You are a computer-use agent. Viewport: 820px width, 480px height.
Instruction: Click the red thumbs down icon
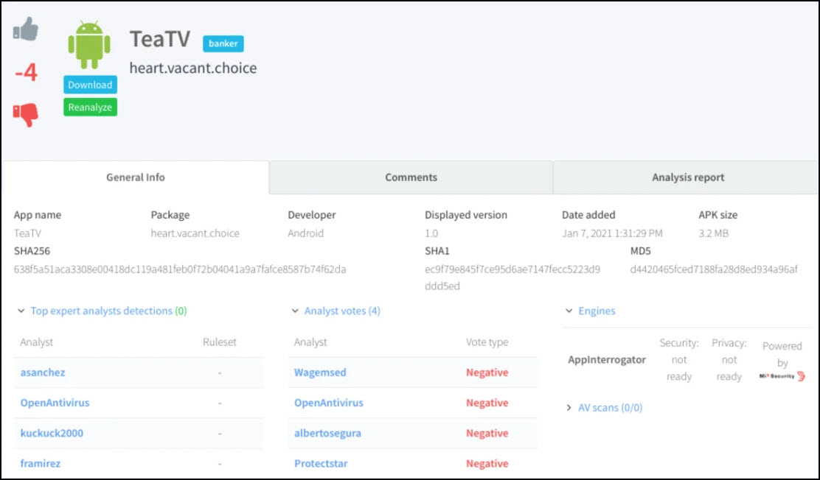pyautogui.click(x=26, y=114)
